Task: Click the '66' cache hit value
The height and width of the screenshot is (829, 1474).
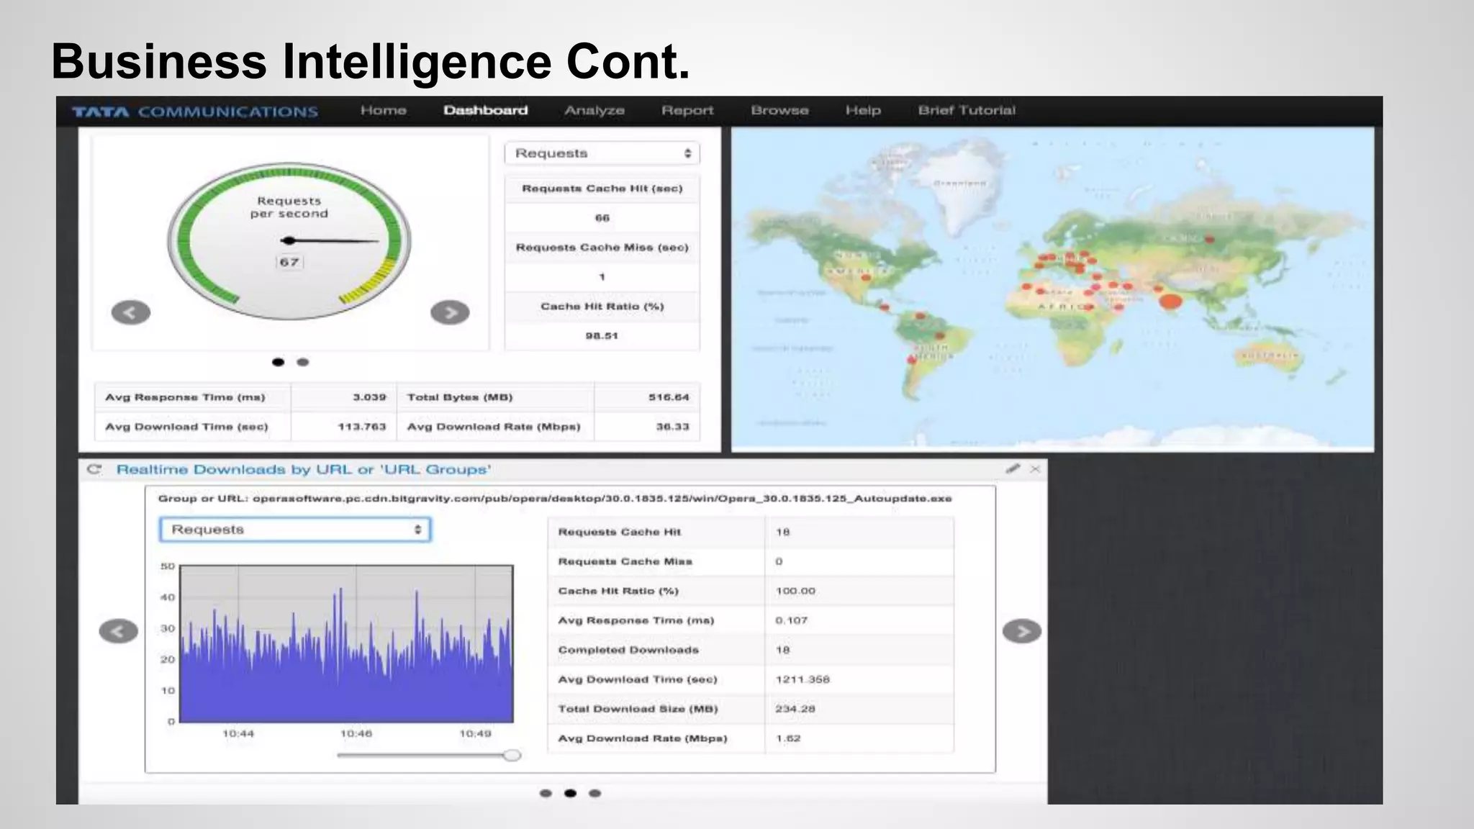Action: [x=602, y=218]
